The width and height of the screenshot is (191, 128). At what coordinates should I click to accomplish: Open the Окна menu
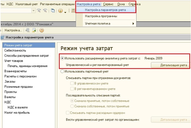pos(121,4)
